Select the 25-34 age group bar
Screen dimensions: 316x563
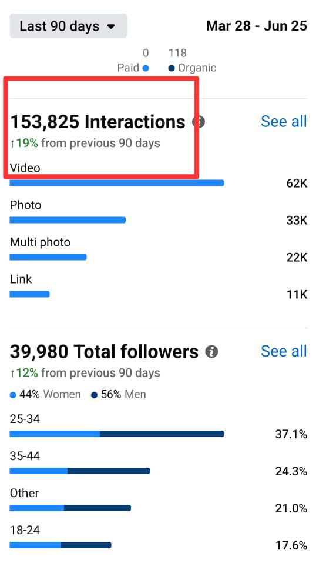click(117, 434)
